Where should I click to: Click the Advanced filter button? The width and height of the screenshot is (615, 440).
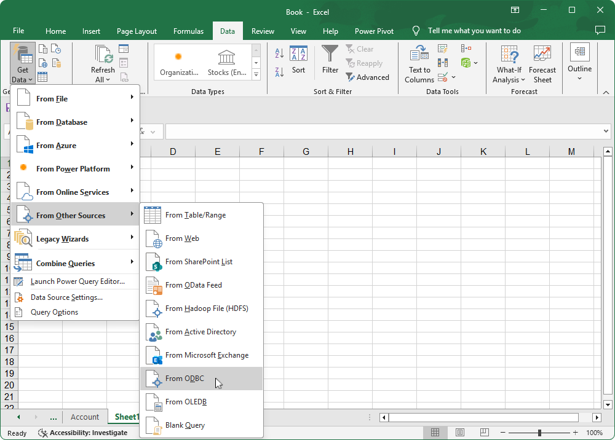368,77
